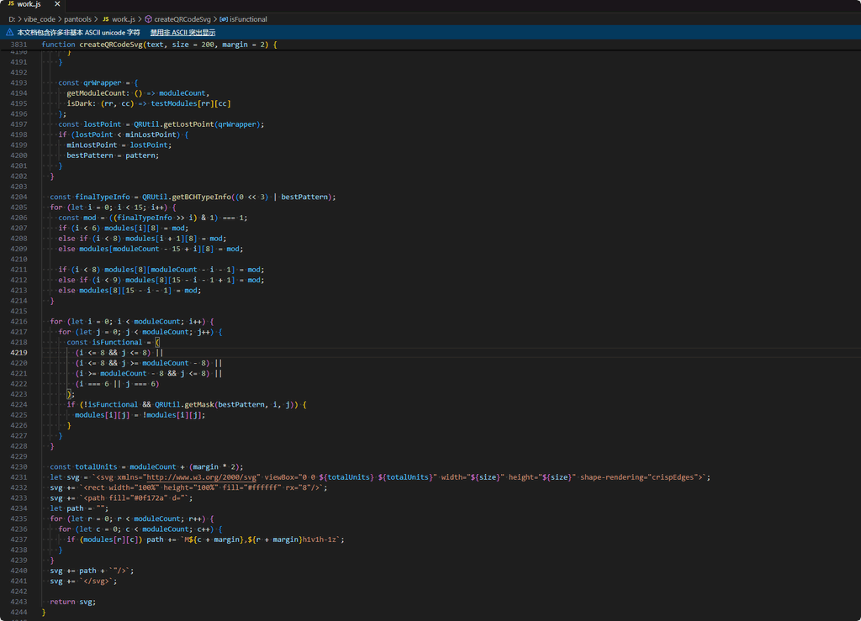Click 'return svg;' statement on line 4243
This screenshot has height=621, width=861.
[x=73, y=602]
